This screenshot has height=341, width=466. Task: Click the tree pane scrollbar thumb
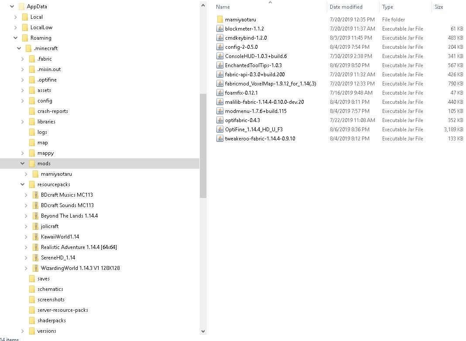pos(203,146)
